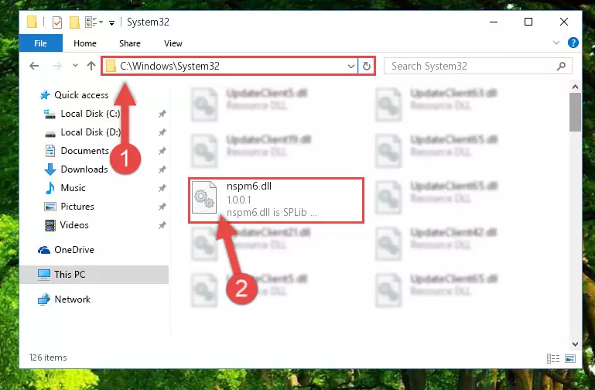
Task: Click the vertical scrollbar thumb
Action: tap(575, 112)
